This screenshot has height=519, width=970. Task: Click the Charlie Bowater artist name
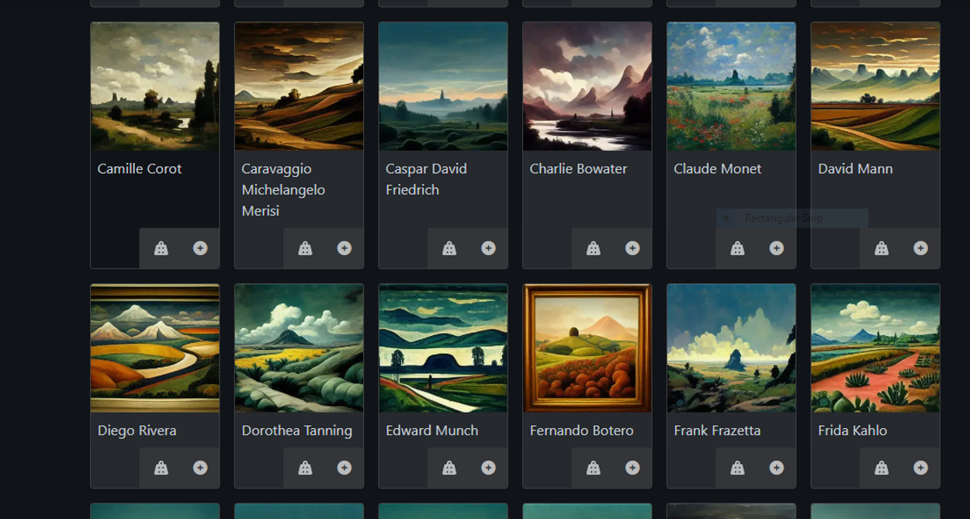coord(578,168)
